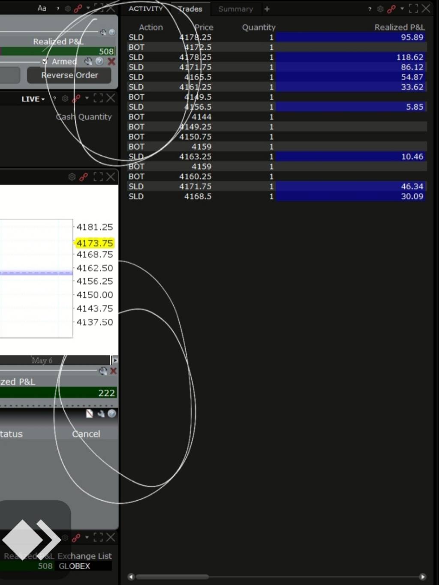Click the Quantity column header
Image resolution: width=439 pixels, height=585 pixels.
click(x=259, y=27)
